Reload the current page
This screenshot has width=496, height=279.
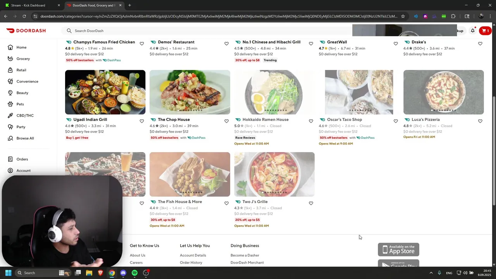pyautogui.click(x=24, y=16)
